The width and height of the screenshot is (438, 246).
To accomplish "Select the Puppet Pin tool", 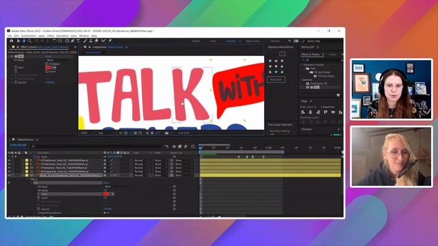I will [110, 41].
